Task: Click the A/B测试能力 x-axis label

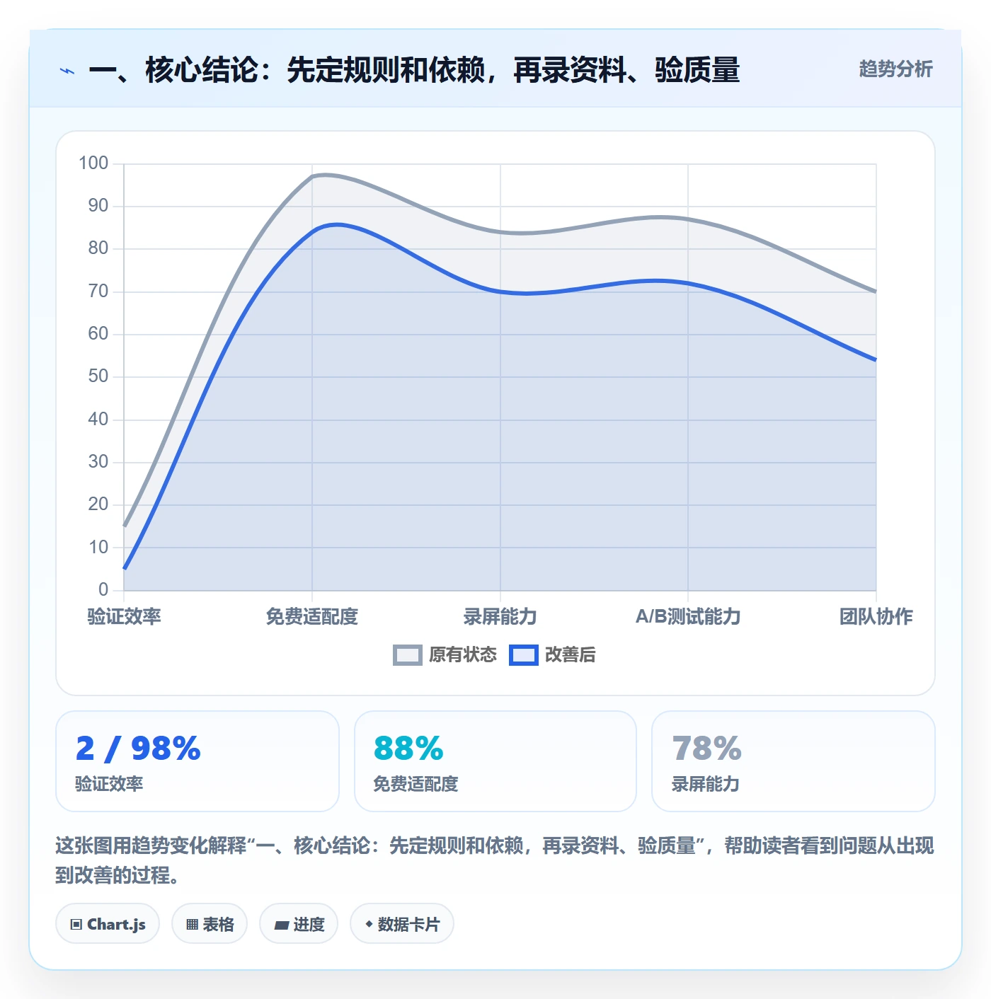Action: click(688, 616)
